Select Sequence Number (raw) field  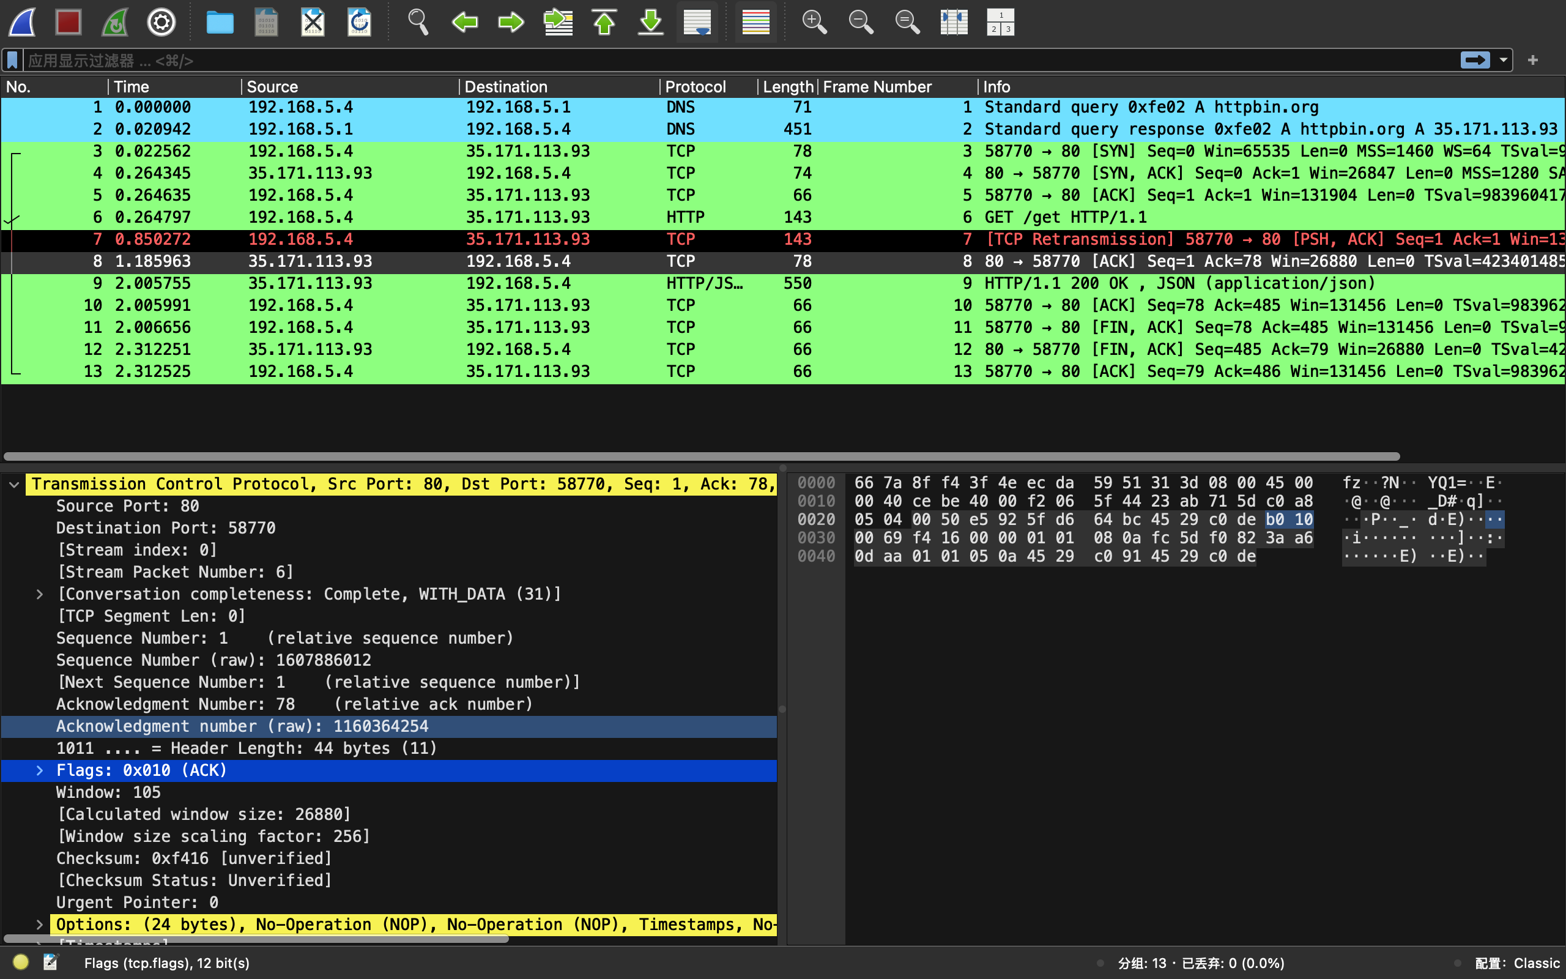tap(388, 660)
